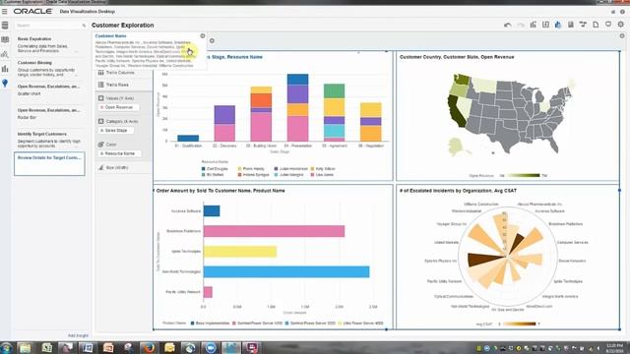Click the new page document icon
630x354 pixels.
pos(596,25)
